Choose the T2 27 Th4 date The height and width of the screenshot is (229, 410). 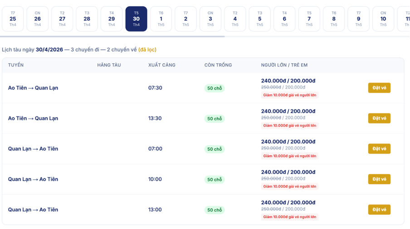[x=62, y=19]
